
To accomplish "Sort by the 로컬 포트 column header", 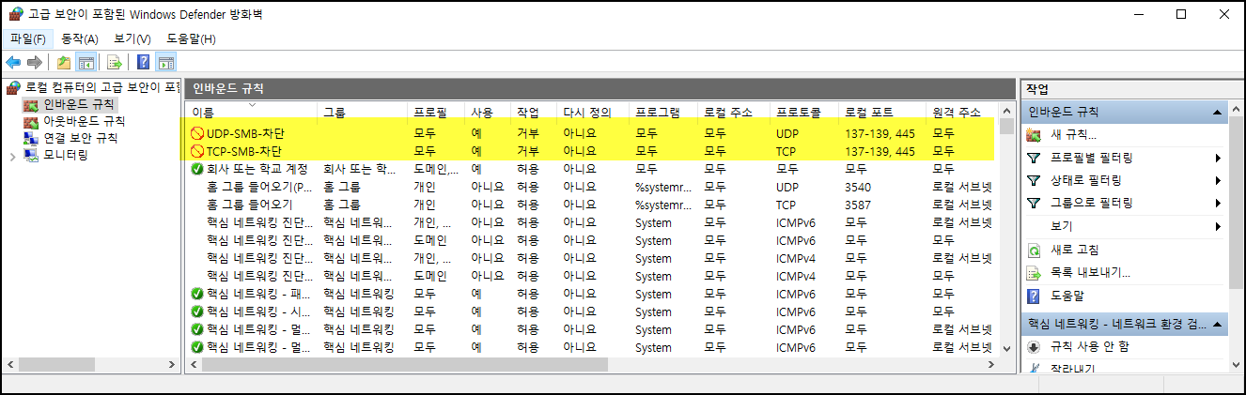I will (x=881, y=112).
